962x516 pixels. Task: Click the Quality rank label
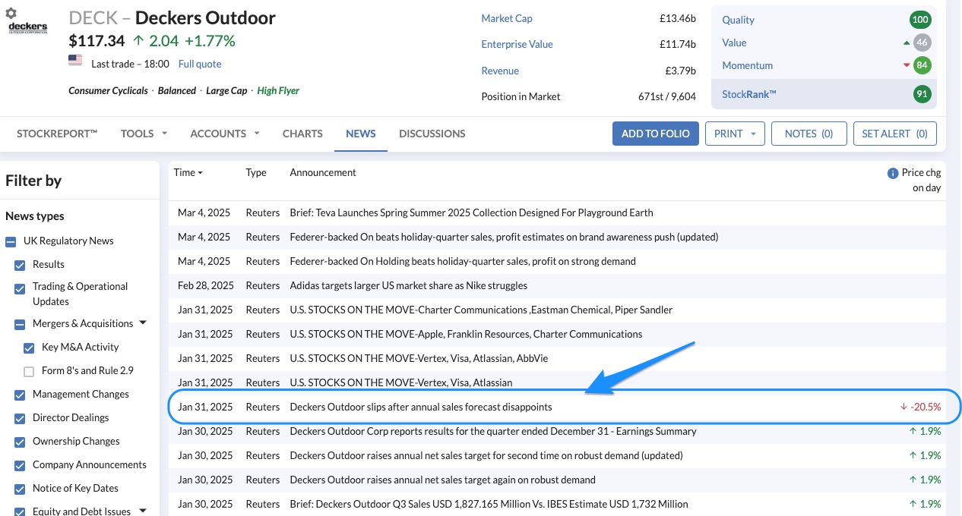(739, 20)
